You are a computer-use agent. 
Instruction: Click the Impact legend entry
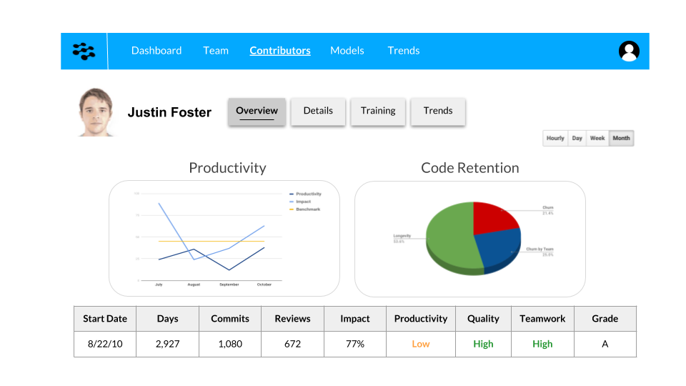click(300, 202)
